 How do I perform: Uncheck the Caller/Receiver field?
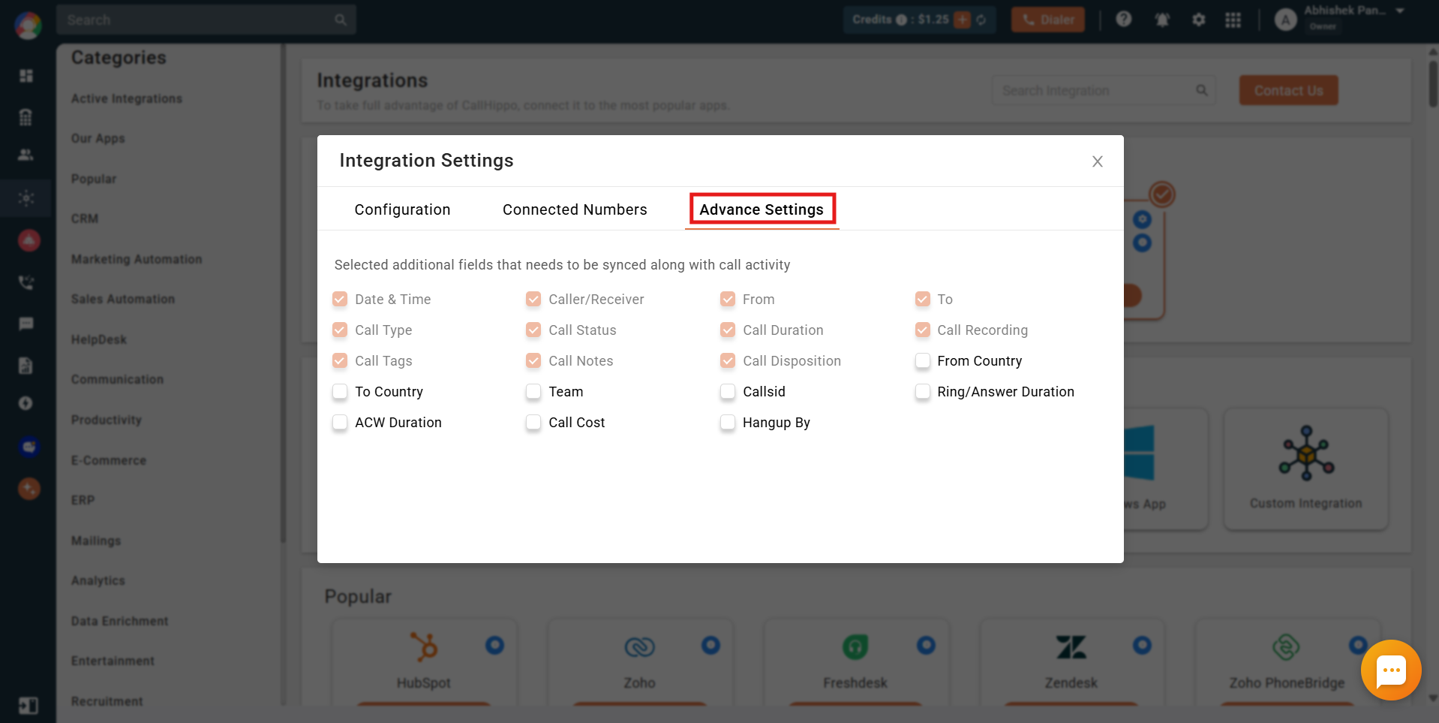click(x=533, y=300)
